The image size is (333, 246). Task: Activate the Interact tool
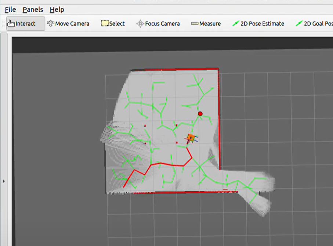click(22, 24)
